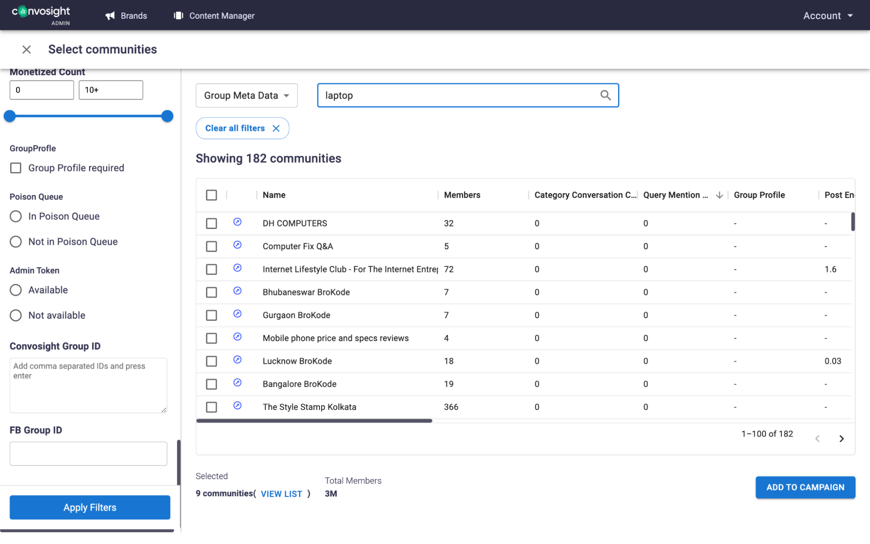Click right handle of Monetized Count slider
Image resolution: width=870 pixels, height=544 pixels.
[167, 116]
